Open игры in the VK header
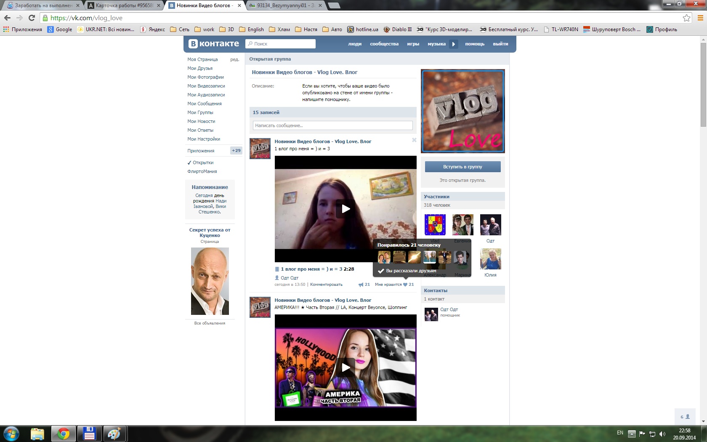Screen dimensions: 707x442 pyautogui.click(x=413, y=44)
